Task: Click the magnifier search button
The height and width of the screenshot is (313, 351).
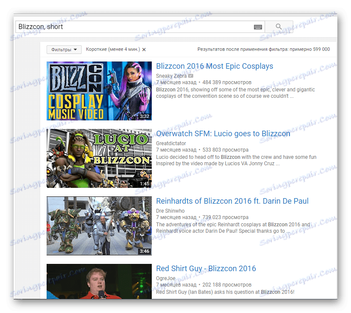Action: click(279, 27)
